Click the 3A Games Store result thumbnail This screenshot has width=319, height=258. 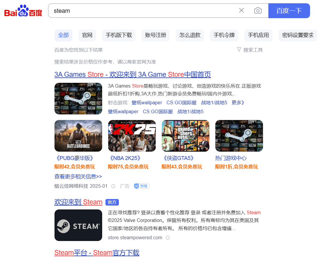coord(78,99)
